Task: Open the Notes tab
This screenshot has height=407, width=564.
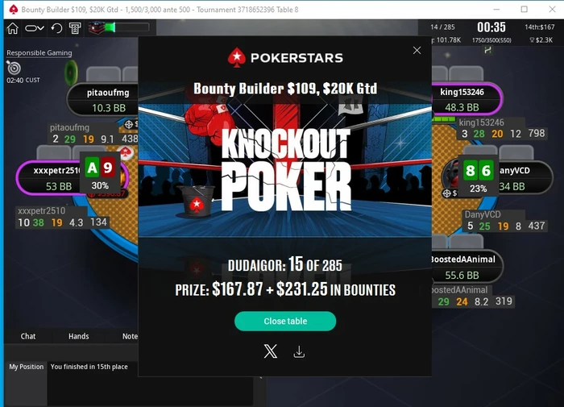Action: [130, 336]
